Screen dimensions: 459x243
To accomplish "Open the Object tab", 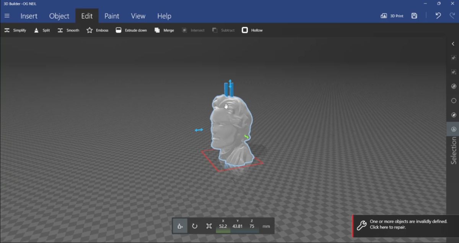I will pos(59,16).
